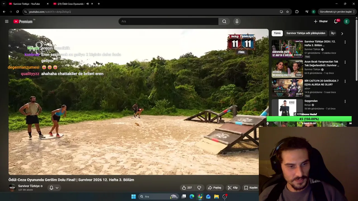
Task: Open the account avatar menu
Action: [347, 21]
